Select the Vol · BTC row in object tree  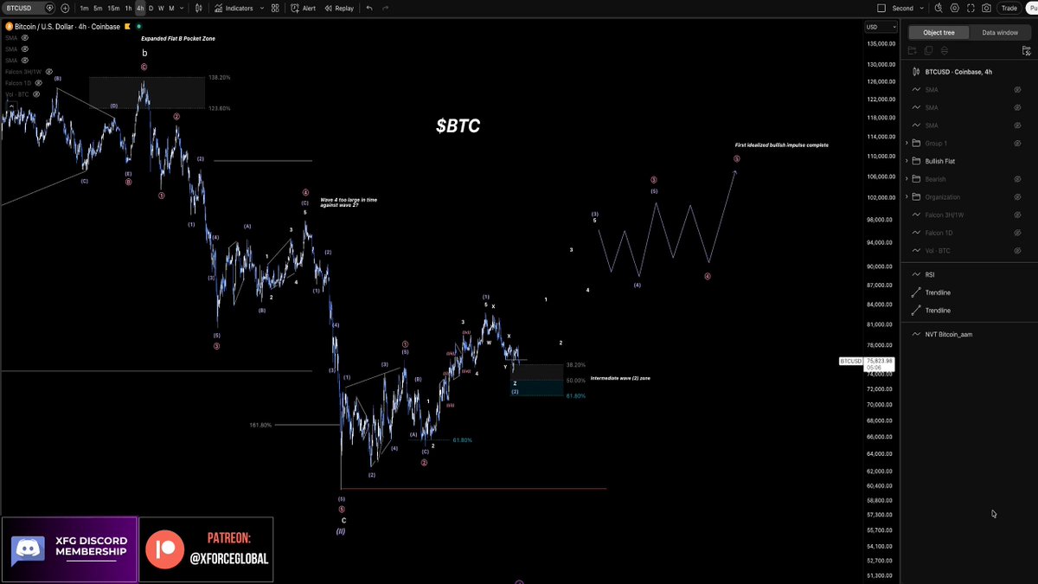(969, 251)
